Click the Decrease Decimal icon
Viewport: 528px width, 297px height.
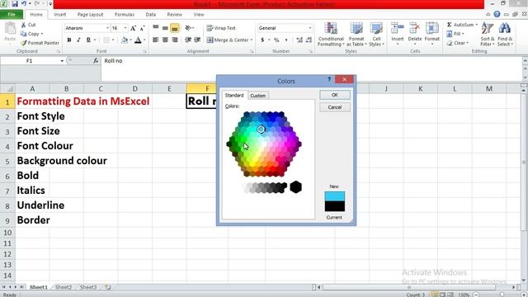(309, 40)
